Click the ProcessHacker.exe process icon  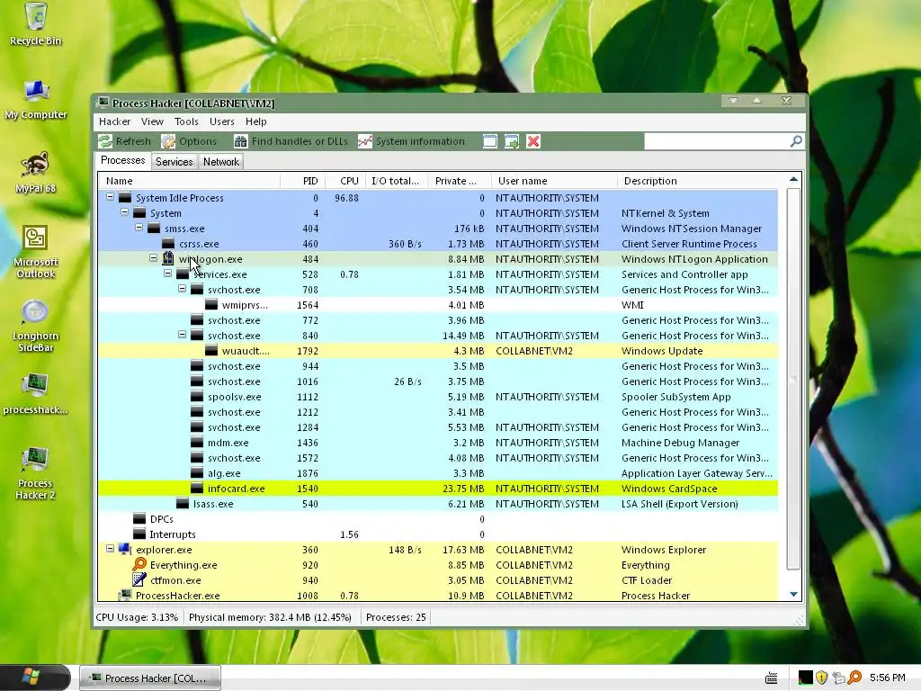pyautogui.click(x=124, y=596)
